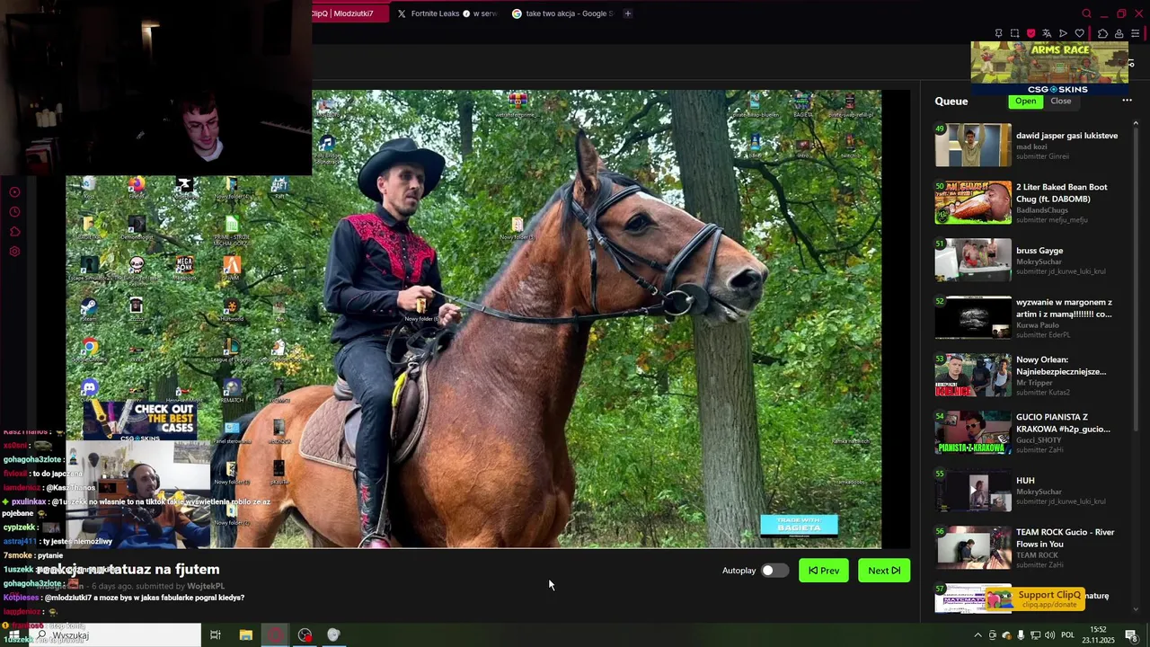Open Windows Start menu
The image size is (1150, 647).
tap(13, 635)
